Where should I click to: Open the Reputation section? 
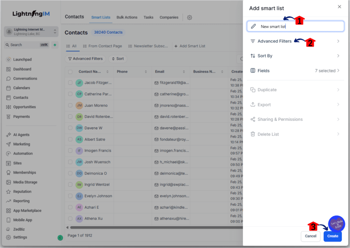click(23, 191)
